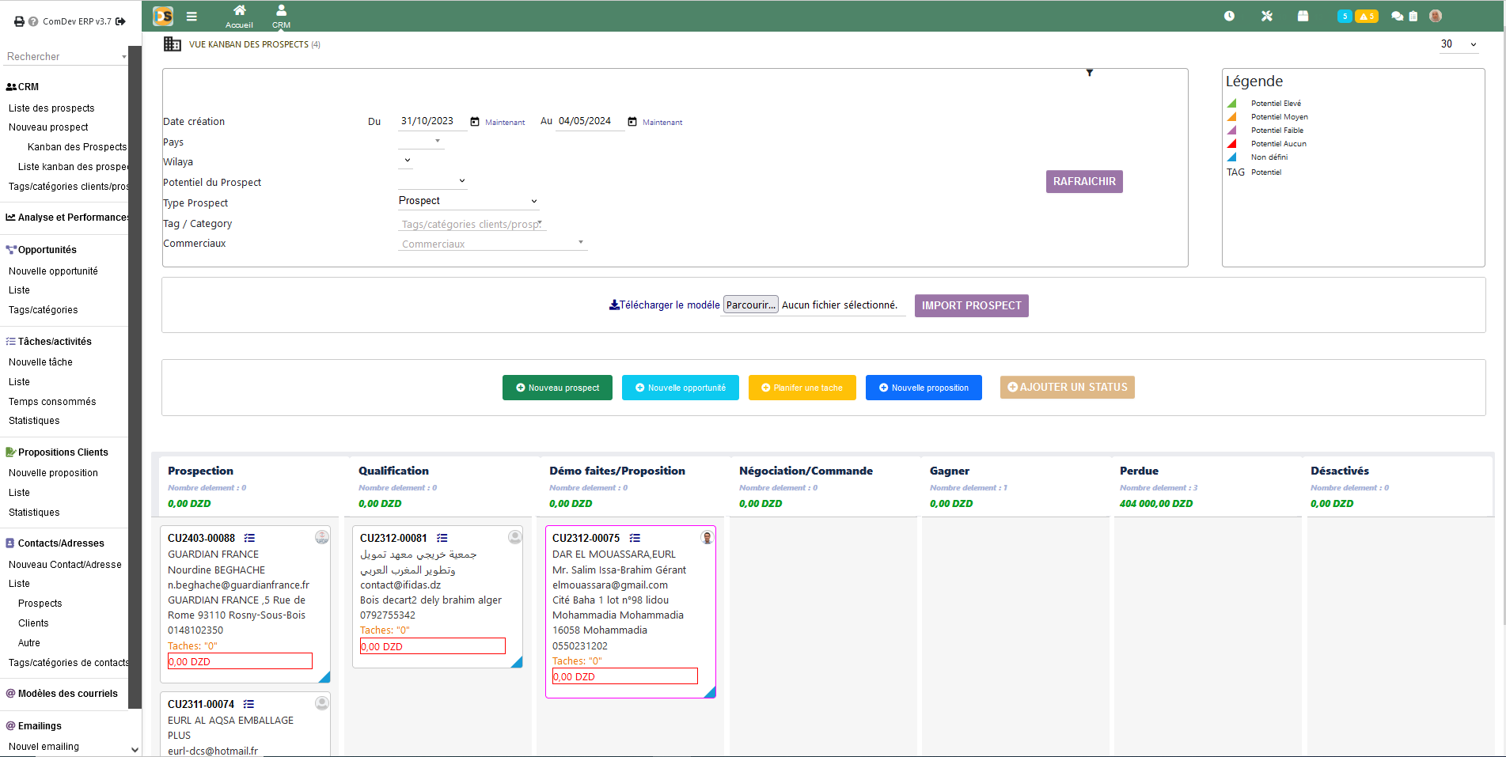Click AJOUTER UN STATUS button
The image size is (1506, 757).
pos(1067,388)
